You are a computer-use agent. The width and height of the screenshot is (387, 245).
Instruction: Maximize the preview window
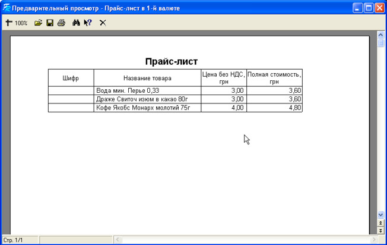368,8
